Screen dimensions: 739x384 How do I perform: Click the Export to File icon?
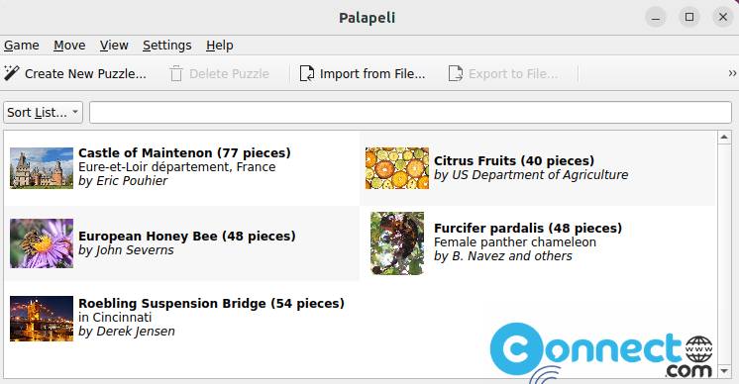(456, 74)
